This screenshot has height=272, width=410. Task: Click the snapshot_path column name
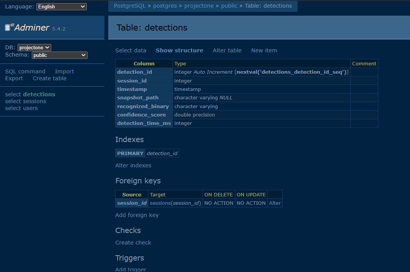[138, 97]
